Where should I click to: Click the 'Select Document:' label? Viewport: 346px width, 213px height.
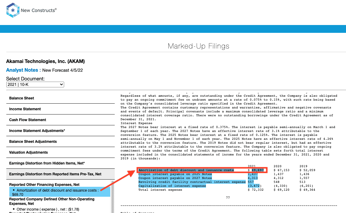coord(25,79)
